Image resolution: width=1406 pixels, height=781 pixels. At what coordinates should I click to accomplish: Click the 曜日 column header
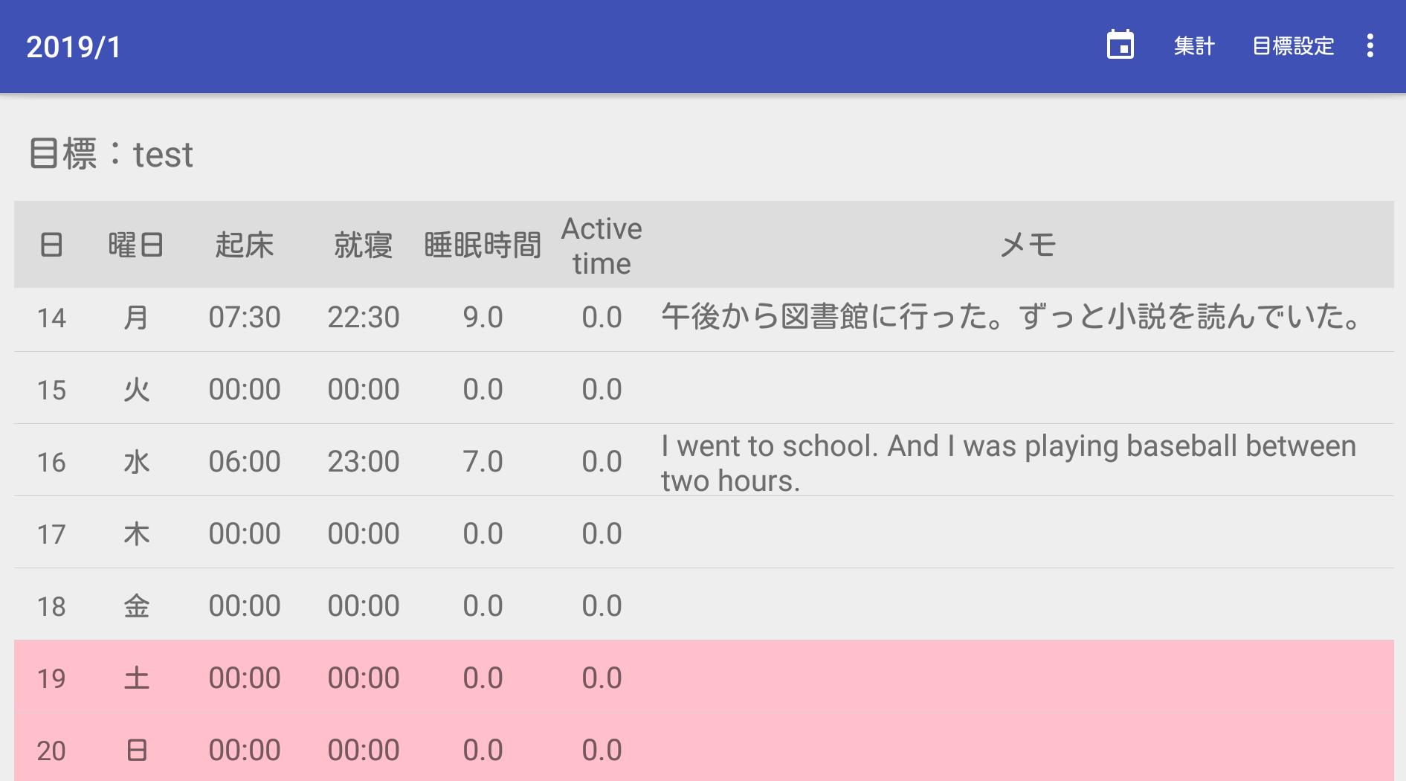pyautogui.click(x=136, y=245)
